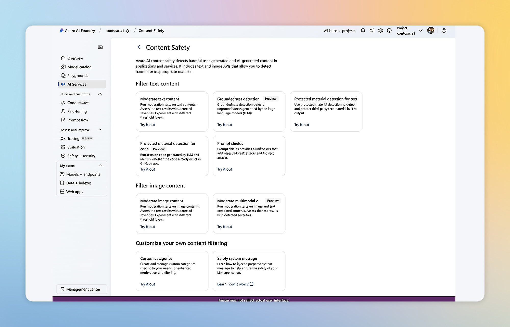Click the help question mark icon
This screenshot has height=327, width=510.
tap(444, 31)
